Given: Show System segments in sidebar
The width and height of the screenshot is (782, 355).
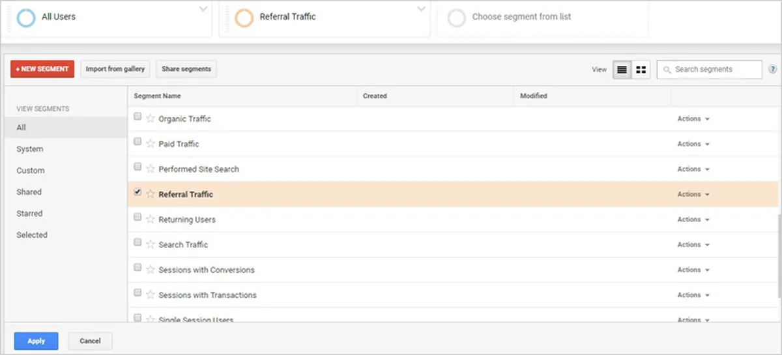Looking at the screenshot, I should click(30, 149).
